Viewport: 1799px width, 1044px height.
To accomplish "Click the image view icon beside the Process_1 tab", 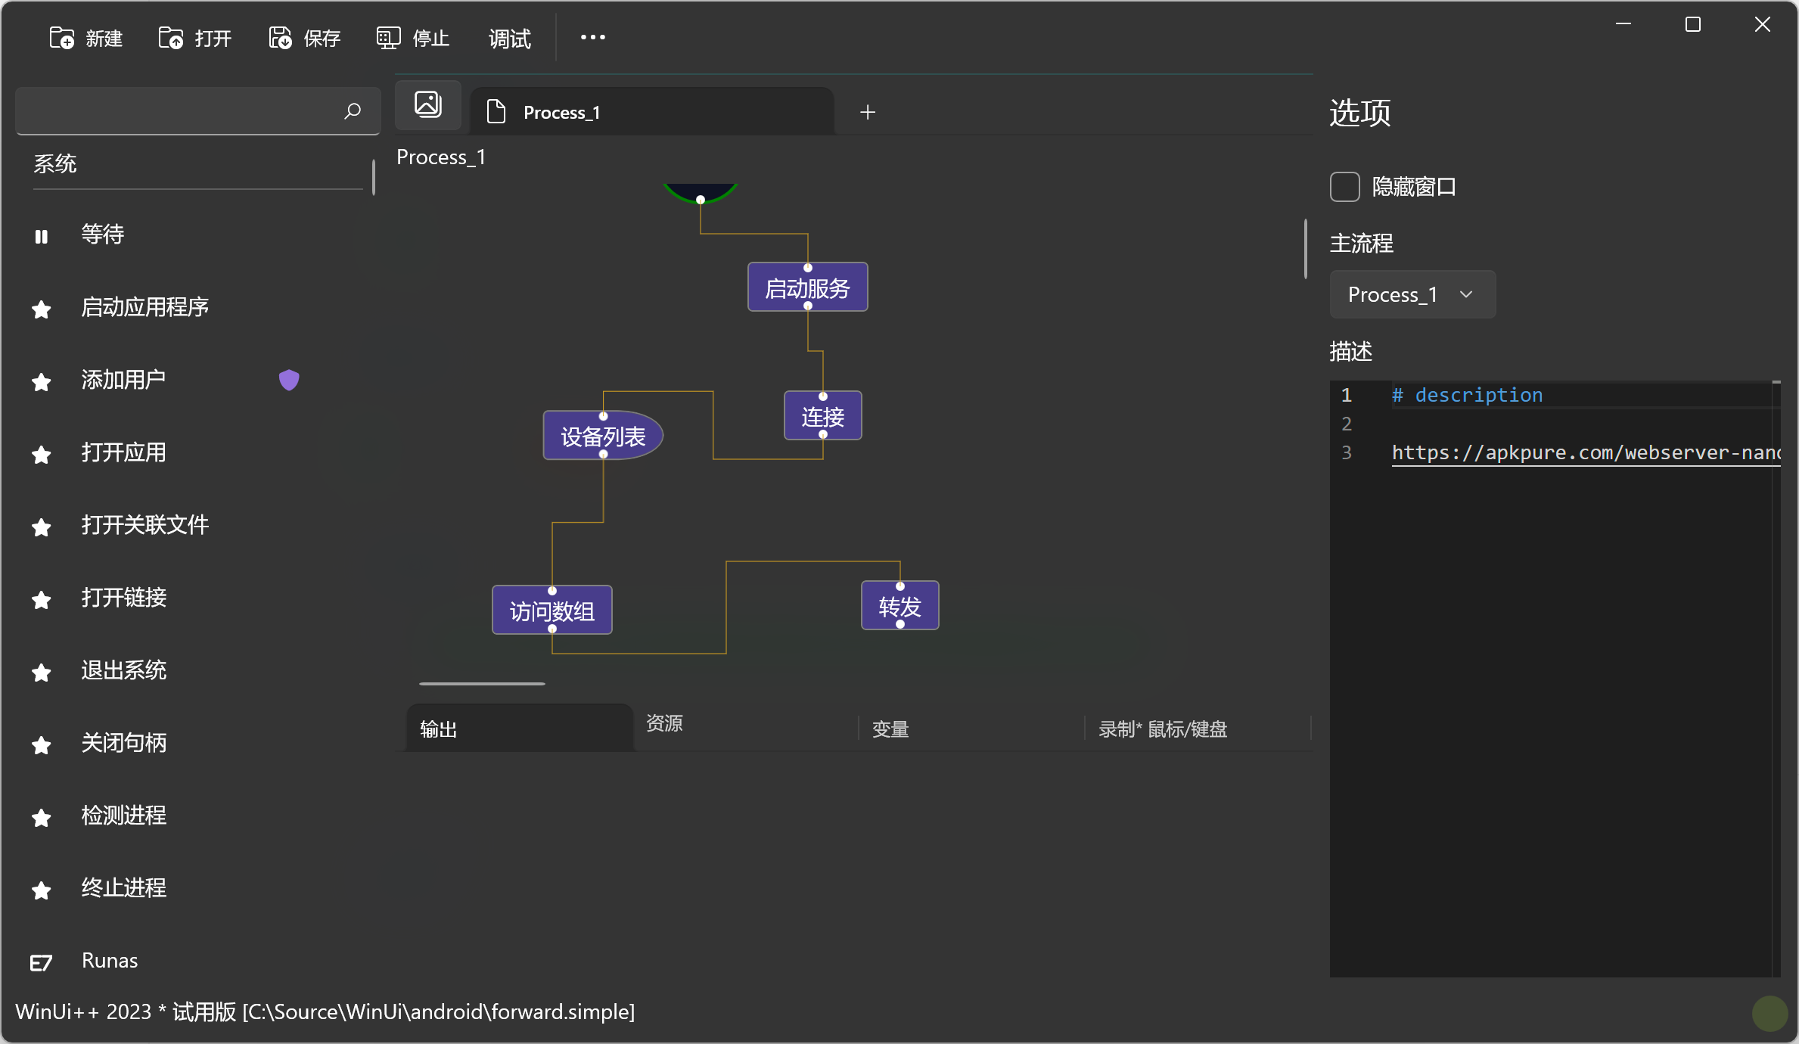I will [428, 104].
